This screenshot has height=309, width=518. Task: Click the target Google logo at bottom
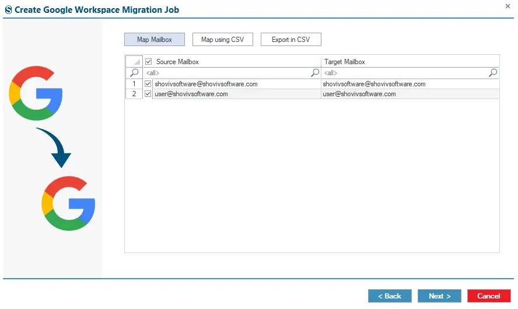[x=68, y=203]
